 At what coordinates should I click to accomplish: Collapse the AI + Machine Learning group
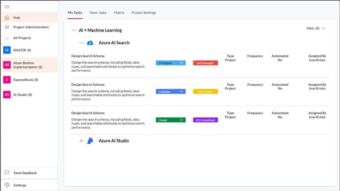[74, 30]
